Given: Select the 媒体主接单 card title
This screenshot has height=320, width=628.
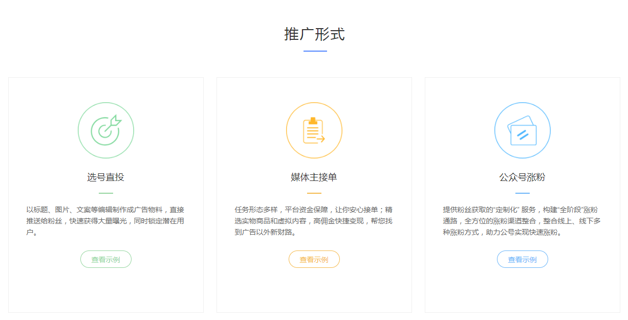Looking at the screenshot, I should click(314, 177).
